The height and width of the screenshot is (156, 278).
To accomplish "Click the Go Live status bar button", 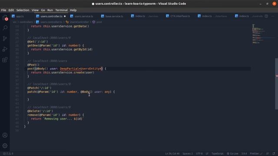I will point(232,153).
